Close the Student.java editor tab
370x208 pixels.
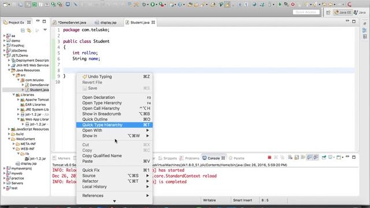coord(153,23)
